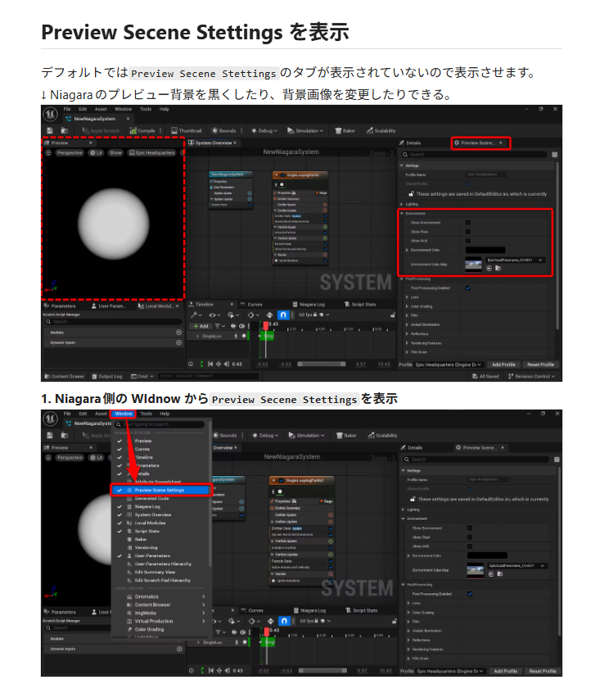Screen dimensions: 600x693
Task: Click the black Environment Color swatch in the lower screenshot
Action: click(487, 555)
